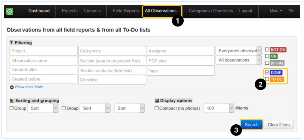Tick the NOT OK checkbox
Image resolution: width=304 pixels, height=140 pixels.
coord(267,50)
